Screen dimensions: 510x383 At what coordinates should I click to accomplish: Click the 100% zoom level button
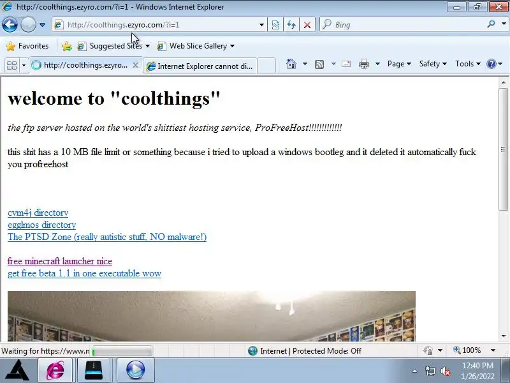click(467, 350)
